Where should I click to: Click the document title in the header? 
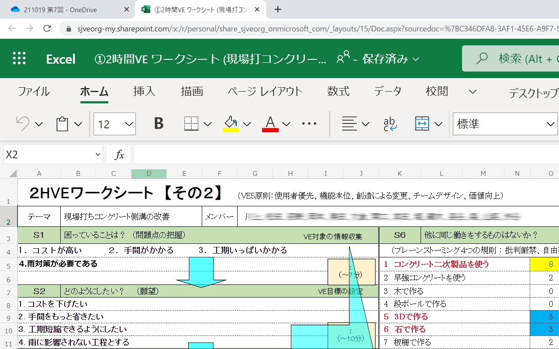coord(210,59)
